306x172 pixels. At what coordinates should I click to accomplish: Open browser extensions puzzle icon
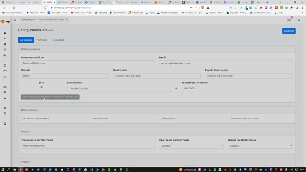tap(292, 7)
